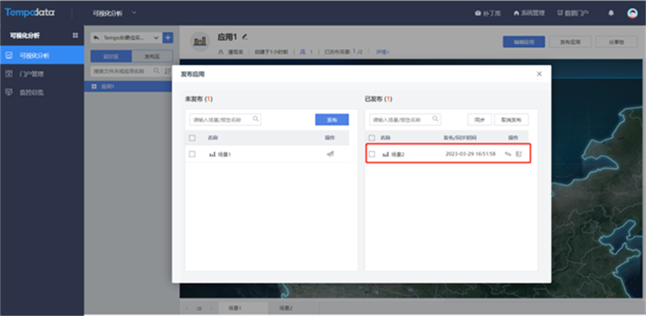
Task: Click the 2023-03-29 16:51:58 timestamp
Action: point(470,154)
